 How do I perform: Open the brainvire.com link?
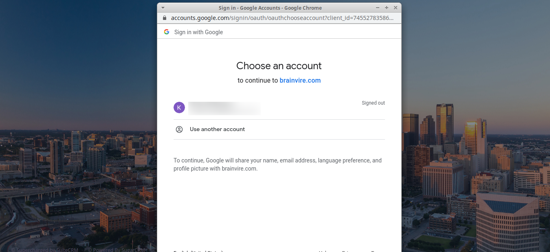pos(300,81)
